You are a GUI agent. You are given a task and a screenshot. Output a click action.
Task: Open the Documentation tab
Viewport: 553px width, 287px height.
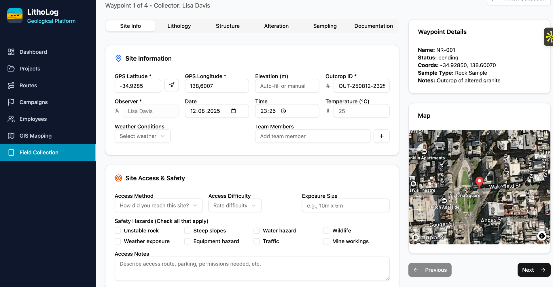(x=373, y=26)
